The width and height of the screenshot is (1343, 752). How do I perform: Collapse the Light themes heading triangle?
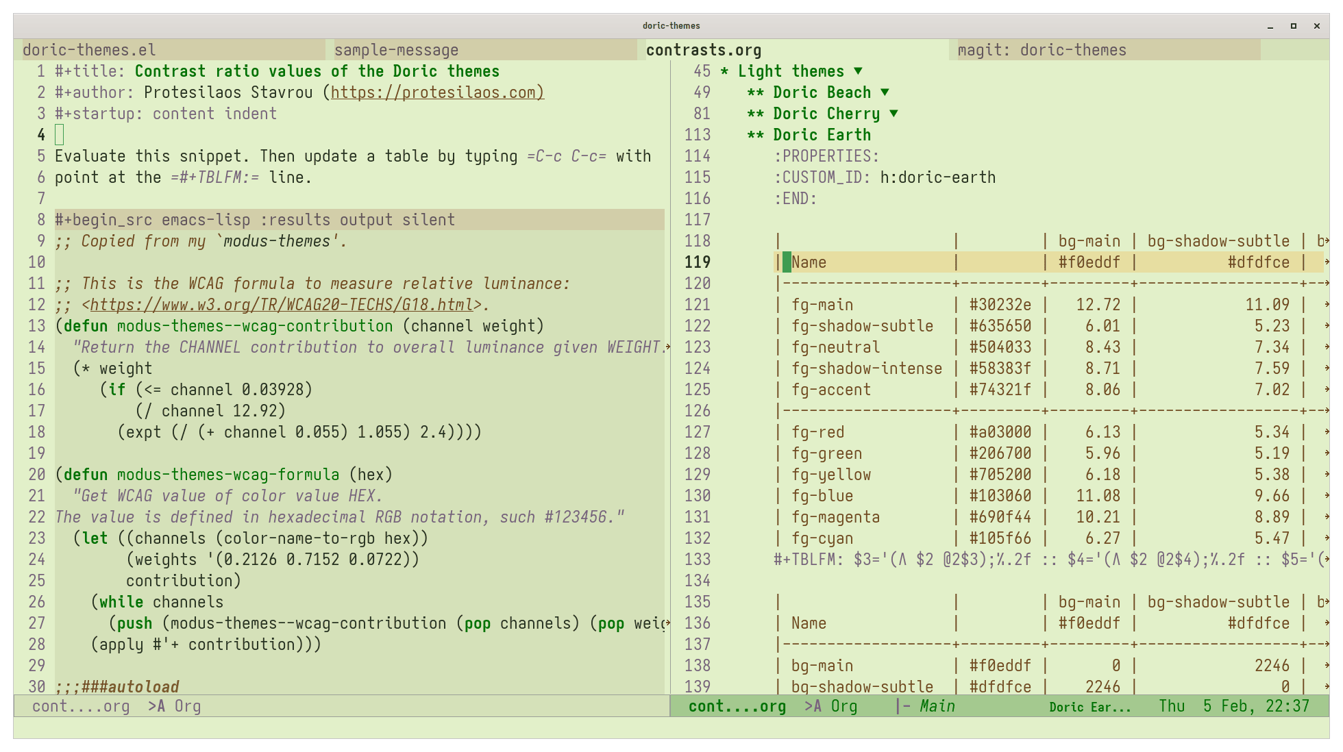coord(858,71)
